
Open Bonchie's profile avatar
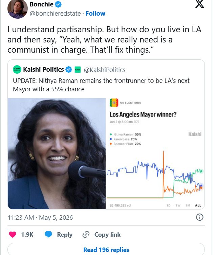[18, 8]
